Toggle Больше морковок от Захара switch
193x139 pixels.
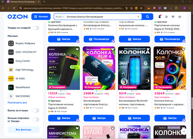[x=36, y=120]
